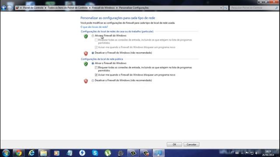Click disabled Bloquear todas checkbox under home network
This screenshot has width=280, height=157.
pyautogui.click(x=96, y=40)
